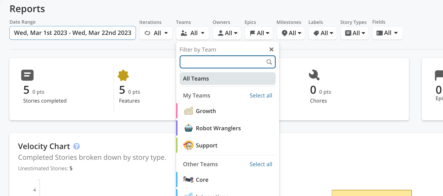This screenshot has height=196, width=443.
Task: Click the 'Filter by Team' popup title
Action: pos(198,50)
